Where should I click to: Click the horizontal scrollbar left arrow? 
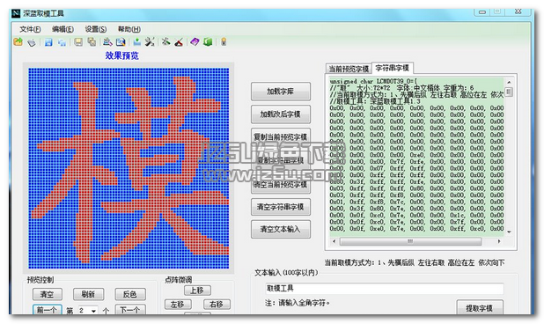pyautogui.click(x=334, y=241)
